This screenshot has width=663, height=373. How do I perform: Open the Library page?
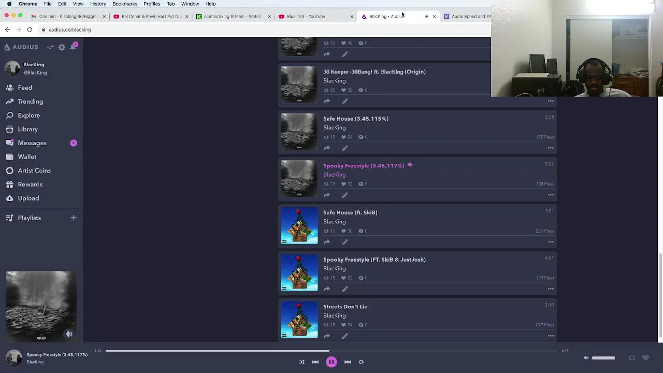point(27,129)
